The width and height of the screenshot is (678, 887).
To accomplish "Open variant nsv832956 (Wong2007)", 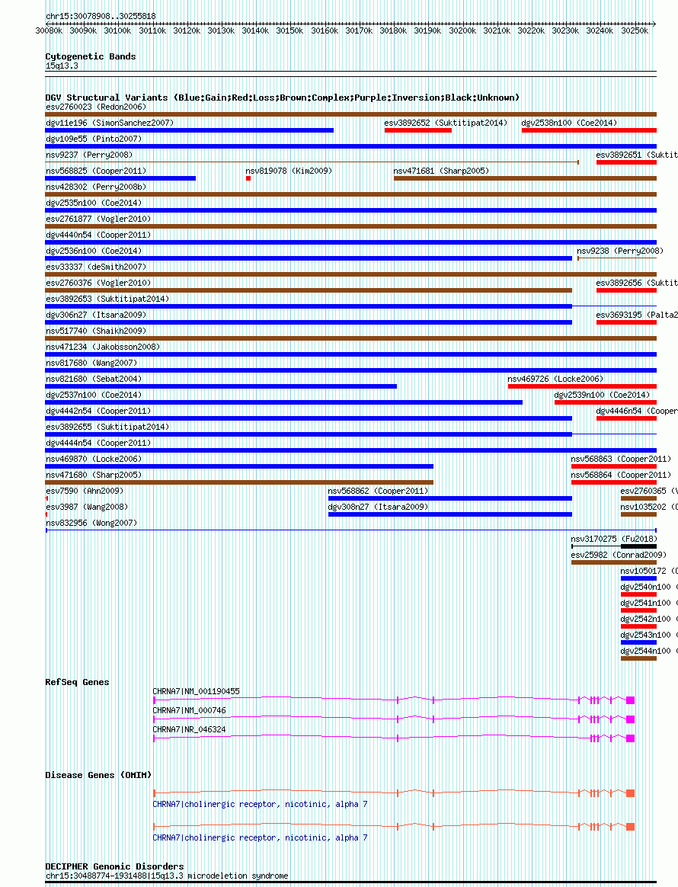I will click(x=91, y=523).
